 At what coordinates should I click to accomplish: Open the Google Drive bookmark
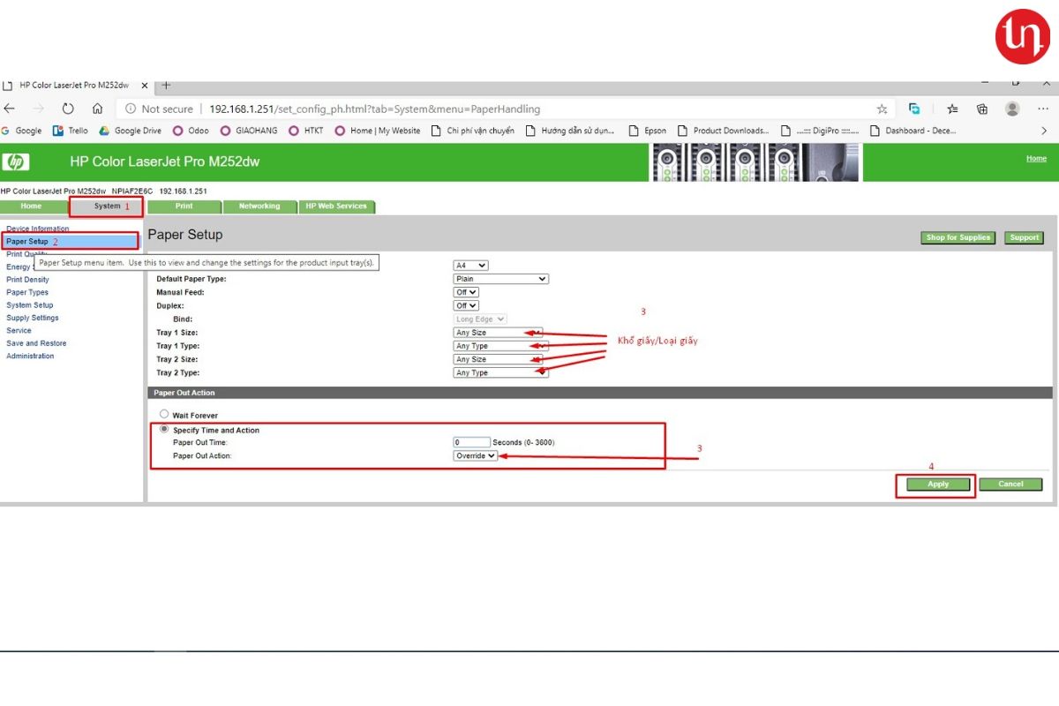click(x=130, y=131)
